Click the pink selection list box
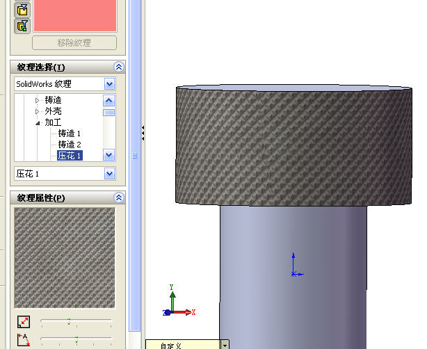The width and height of the screenshot is (427, 349). tap(75, 15)
